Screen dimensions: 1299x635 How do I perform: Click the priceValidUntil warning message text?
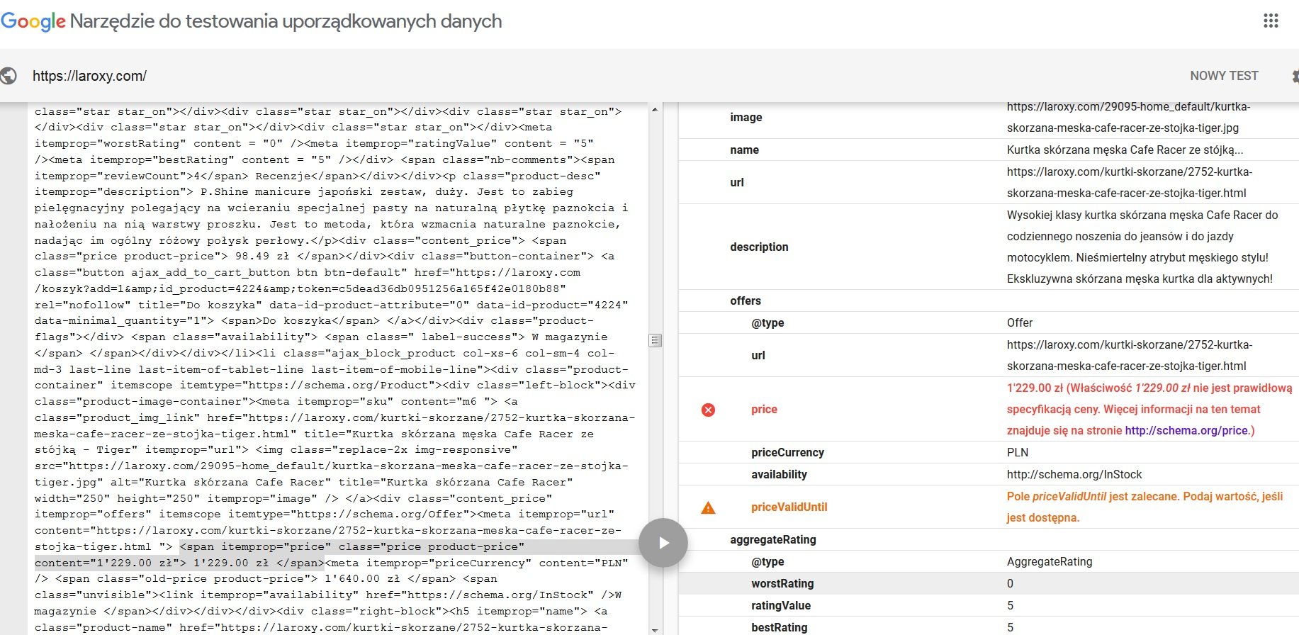pos(1145,507)
